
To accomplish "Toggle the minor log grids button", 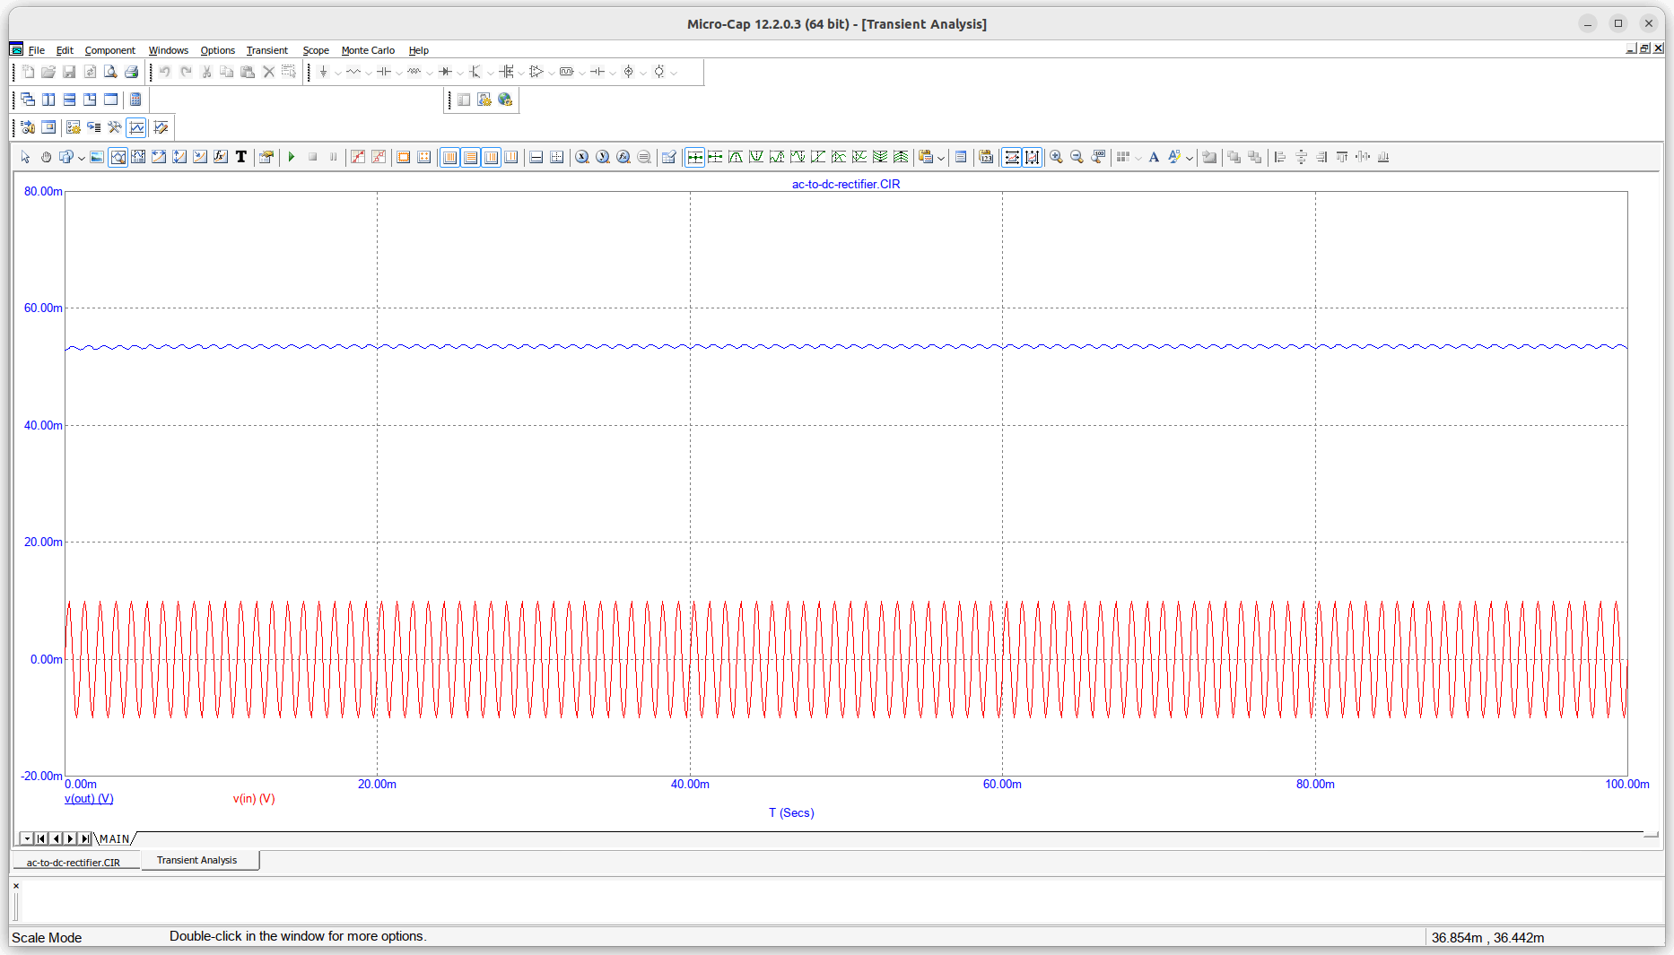I will (491, 157).
